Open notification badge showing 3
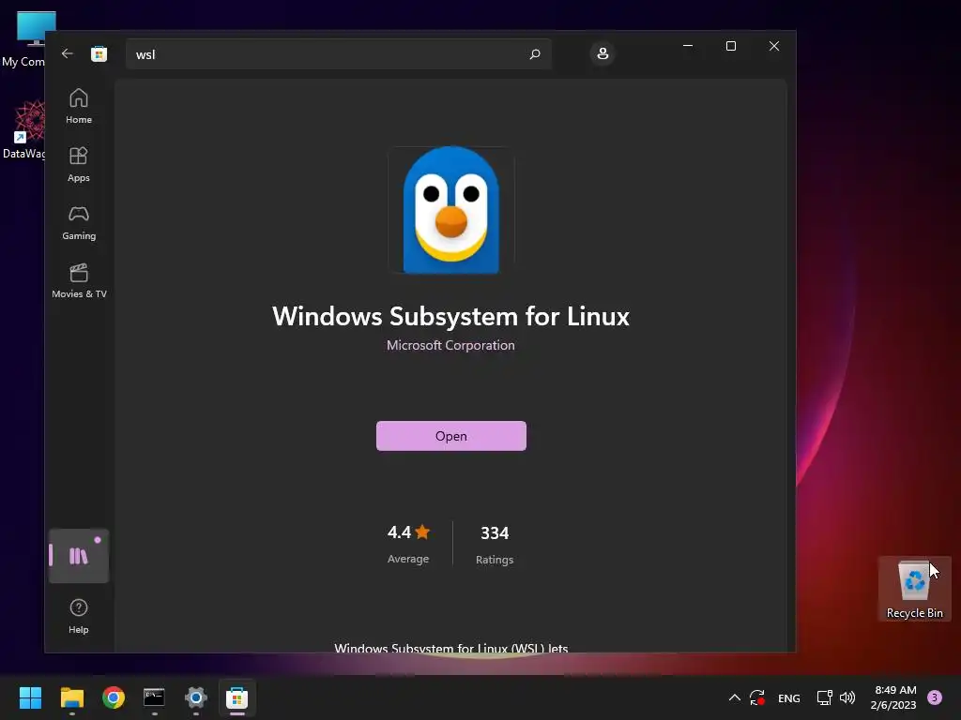The height and width of the screenshot is (720, 961). (935, 697)
